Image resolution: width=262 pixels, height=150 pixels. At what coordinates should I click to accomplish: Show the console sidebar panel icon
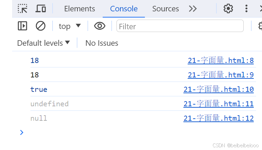(x=22, y=26)
